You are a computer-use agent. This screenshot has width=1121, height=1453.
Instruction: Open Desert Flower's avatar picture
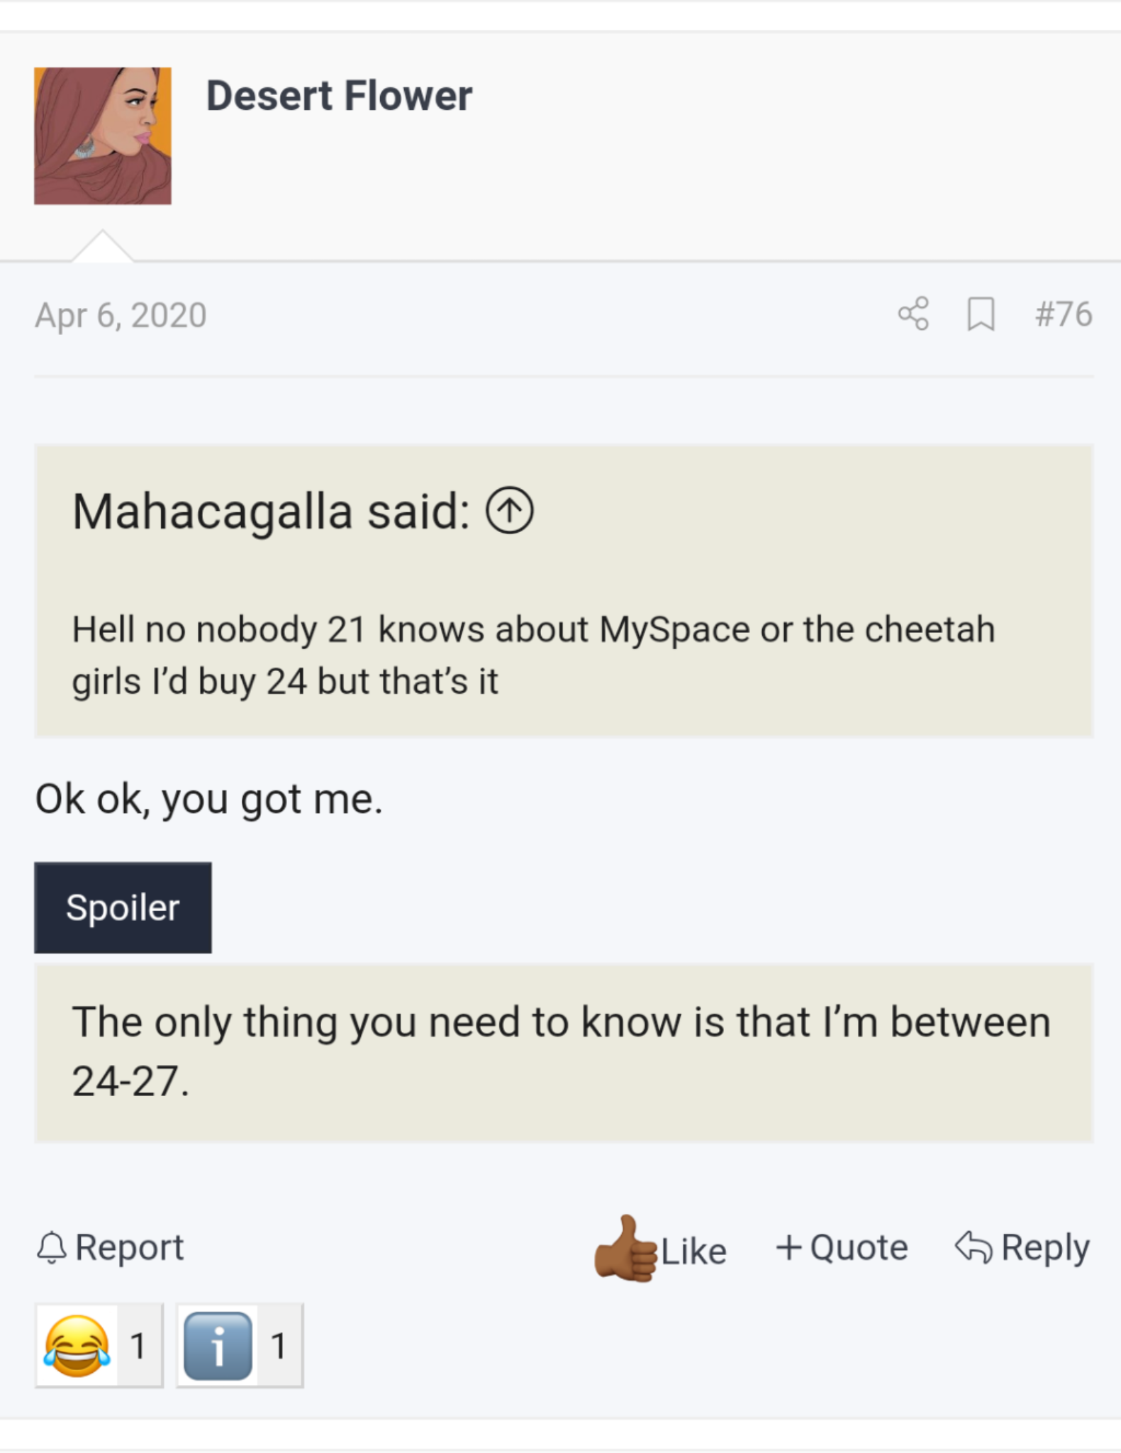point(103,136)
